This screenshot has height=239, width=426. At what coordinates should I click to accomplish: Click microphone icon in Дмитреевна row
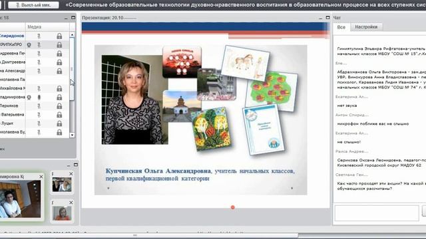point(39,62)
